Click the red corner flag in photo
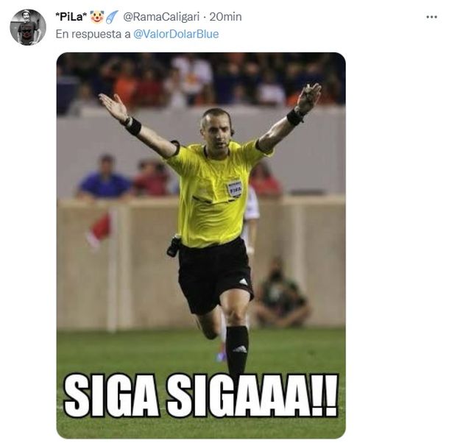The width and height of the screenshot is (449, 443). [x=99, y=230]
